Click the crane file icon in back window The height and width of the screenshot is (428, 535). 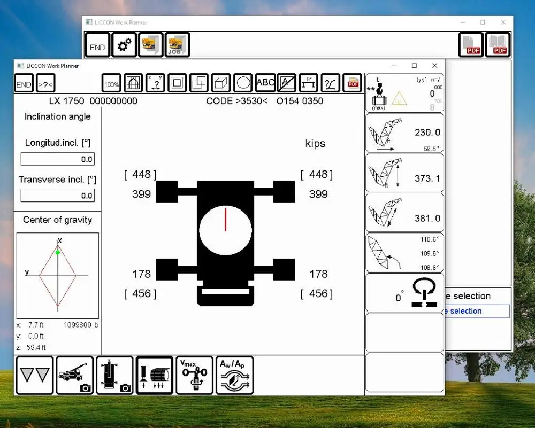[x=151, y=45]
